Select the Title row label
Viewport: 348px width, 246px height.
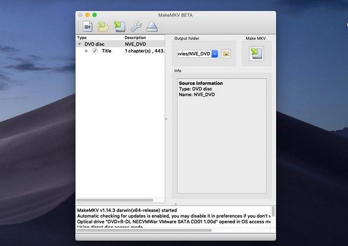107,51
